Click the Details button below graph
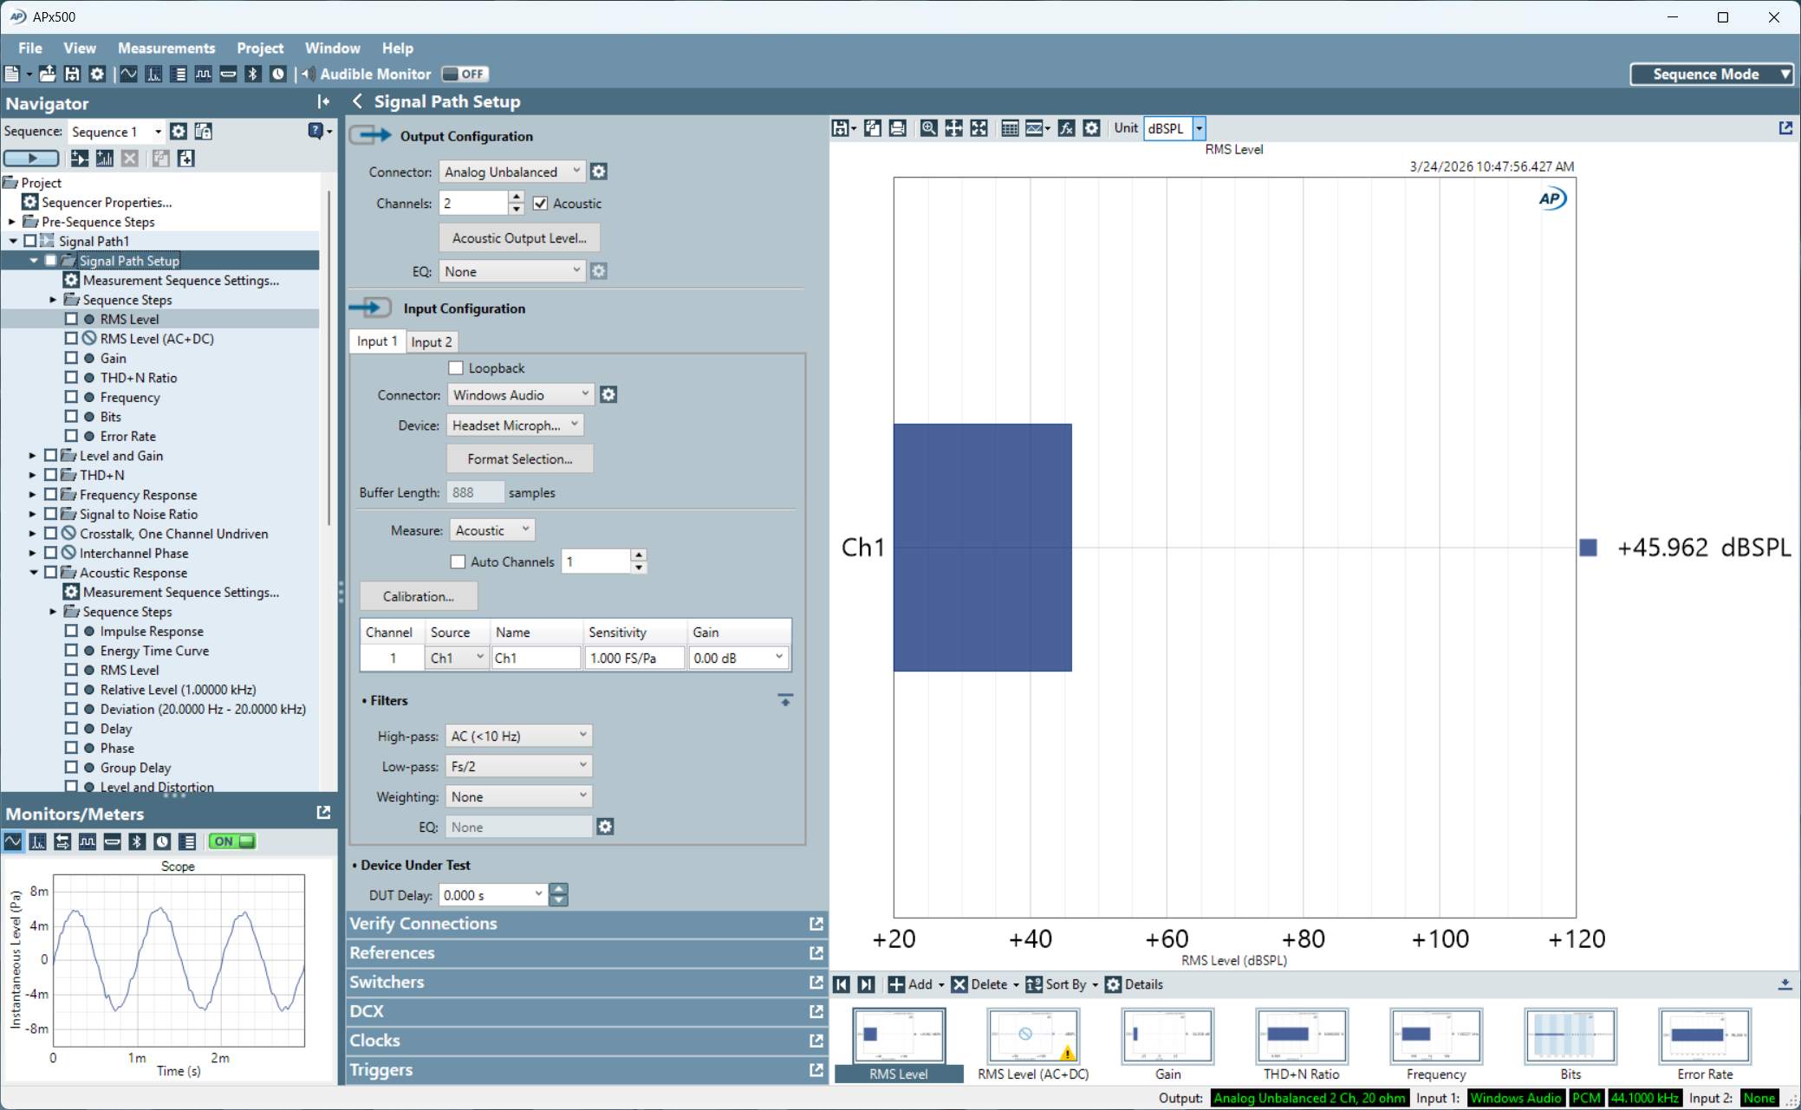1801x1110 pixels. click(x=1134, y=984)
